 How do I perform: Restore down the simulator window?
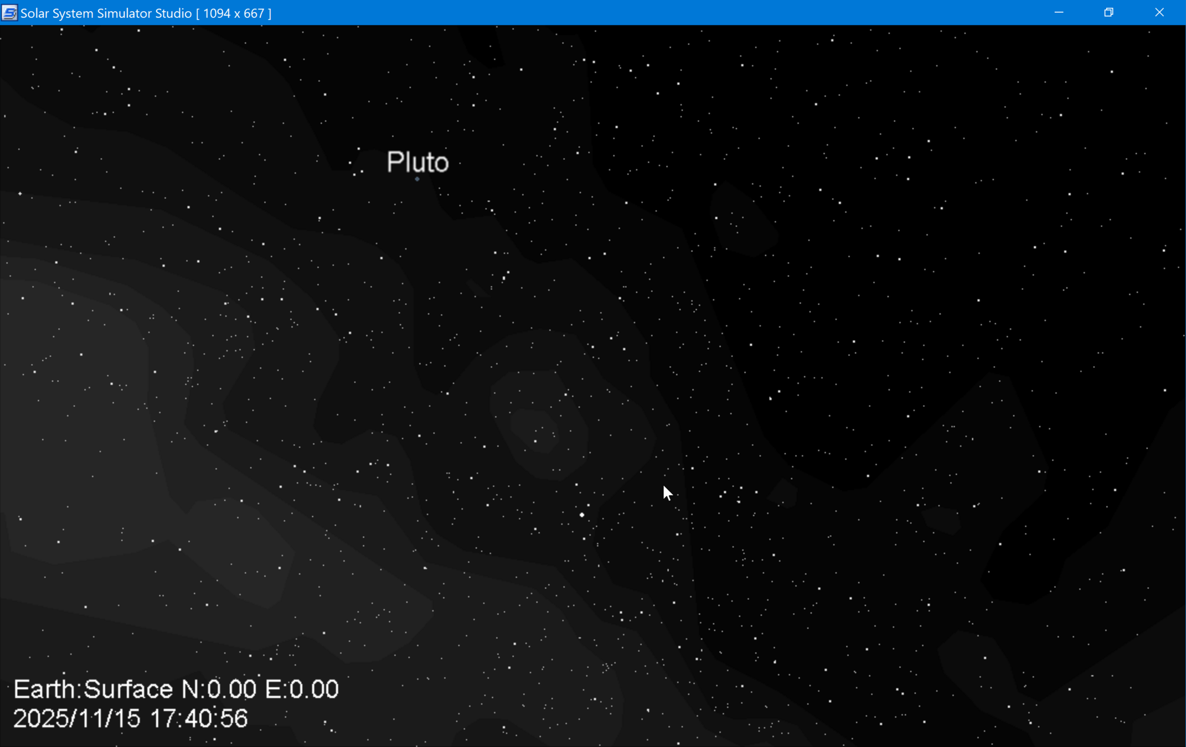pos(1108,13)
